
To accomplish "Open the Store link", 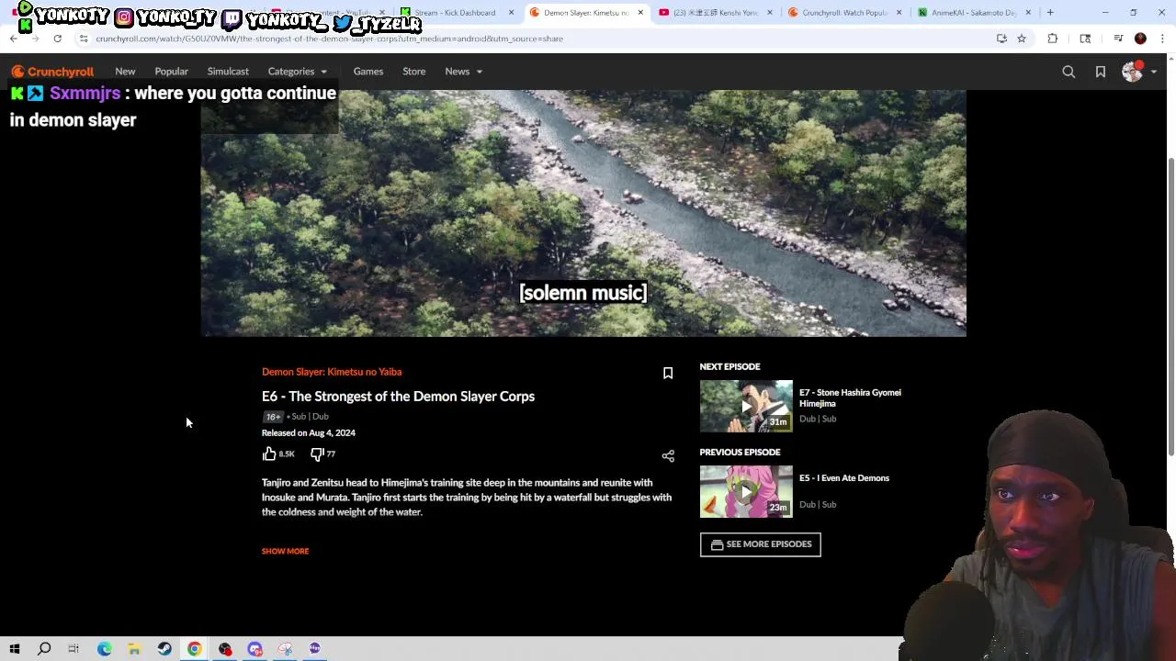I will (x=413, y=72).
